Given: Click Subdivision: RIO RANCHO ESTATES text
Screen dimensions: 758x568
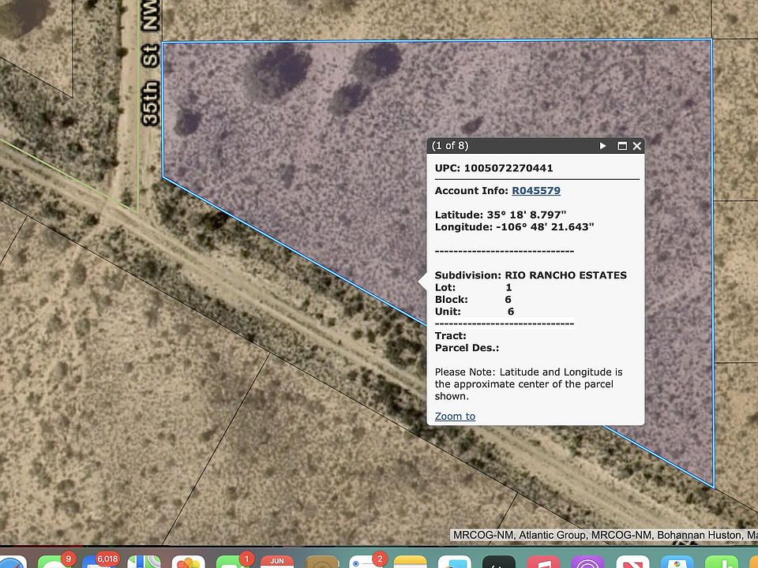Looking at the screenshot, I should [531, 275].
